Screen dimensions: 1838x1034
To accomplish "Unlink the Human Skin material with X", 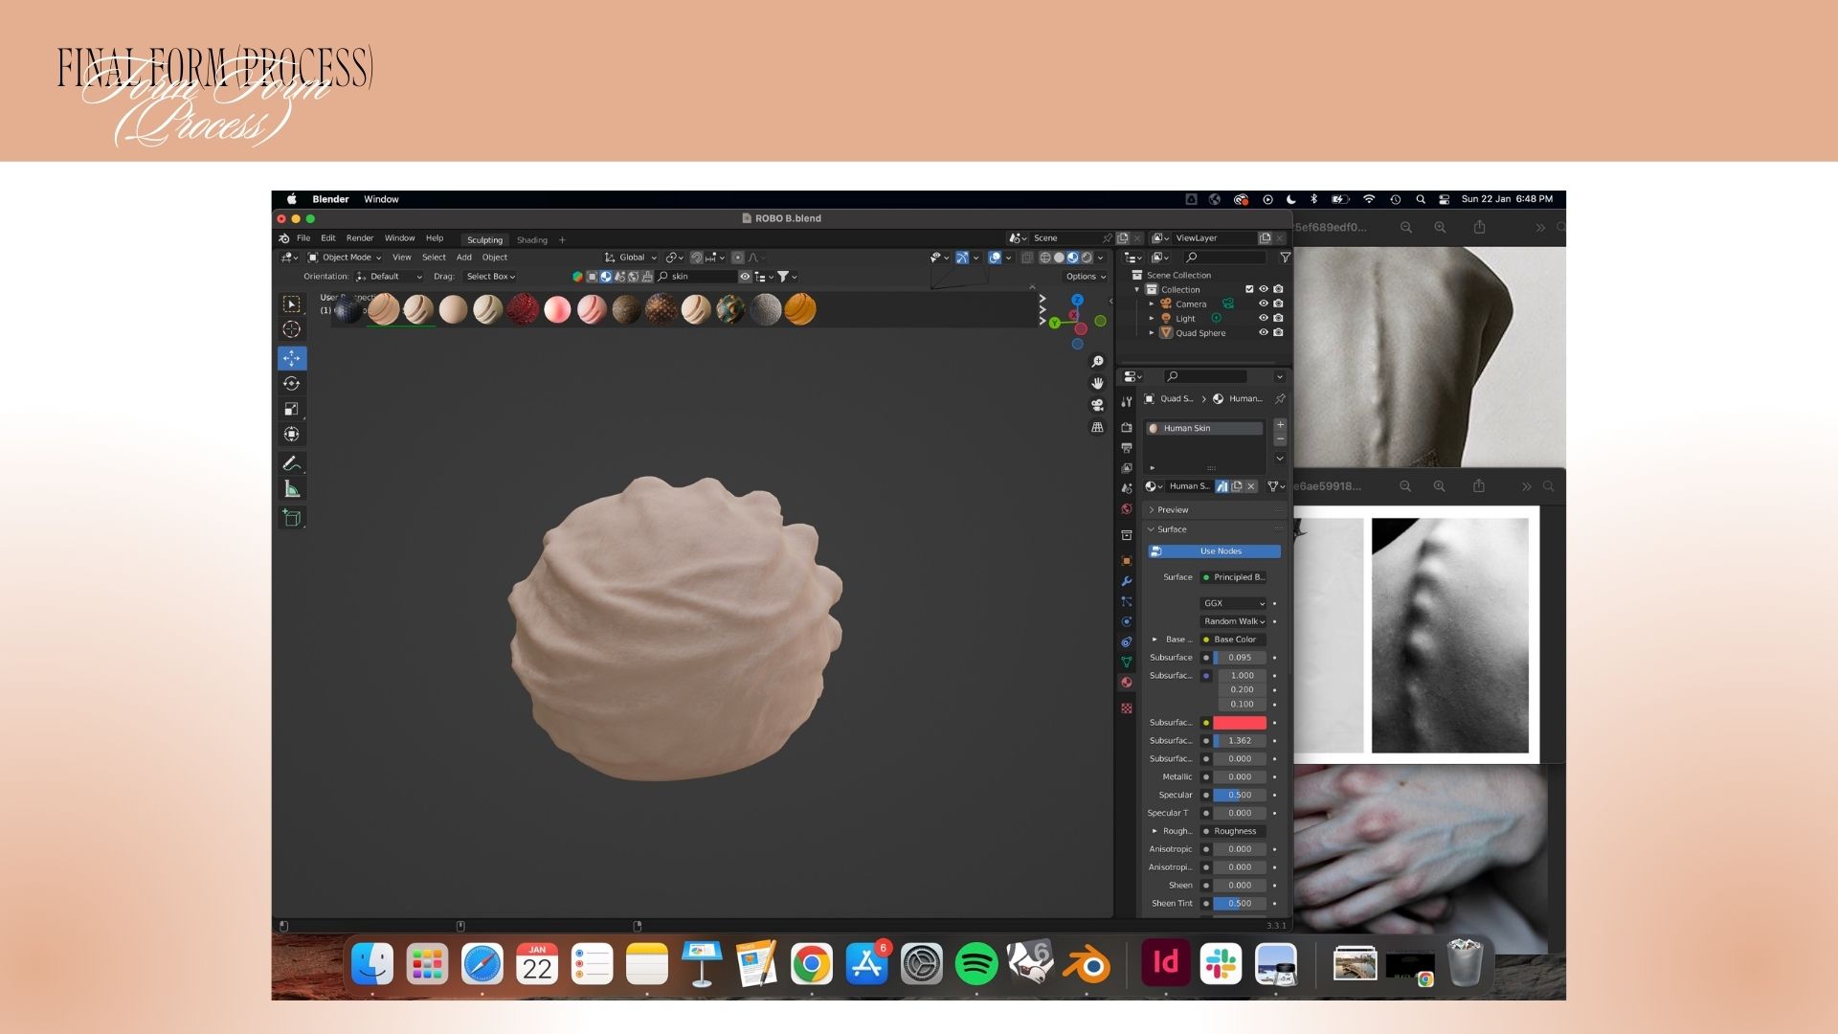I will tap(1251, 486).
